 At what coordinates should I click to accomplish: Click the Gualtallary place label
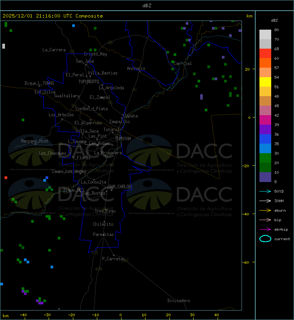(67, 96)
